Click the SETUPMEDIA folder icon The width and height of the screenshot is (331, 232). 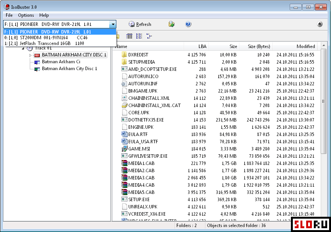pyautogui.click(x=124, y=62)
